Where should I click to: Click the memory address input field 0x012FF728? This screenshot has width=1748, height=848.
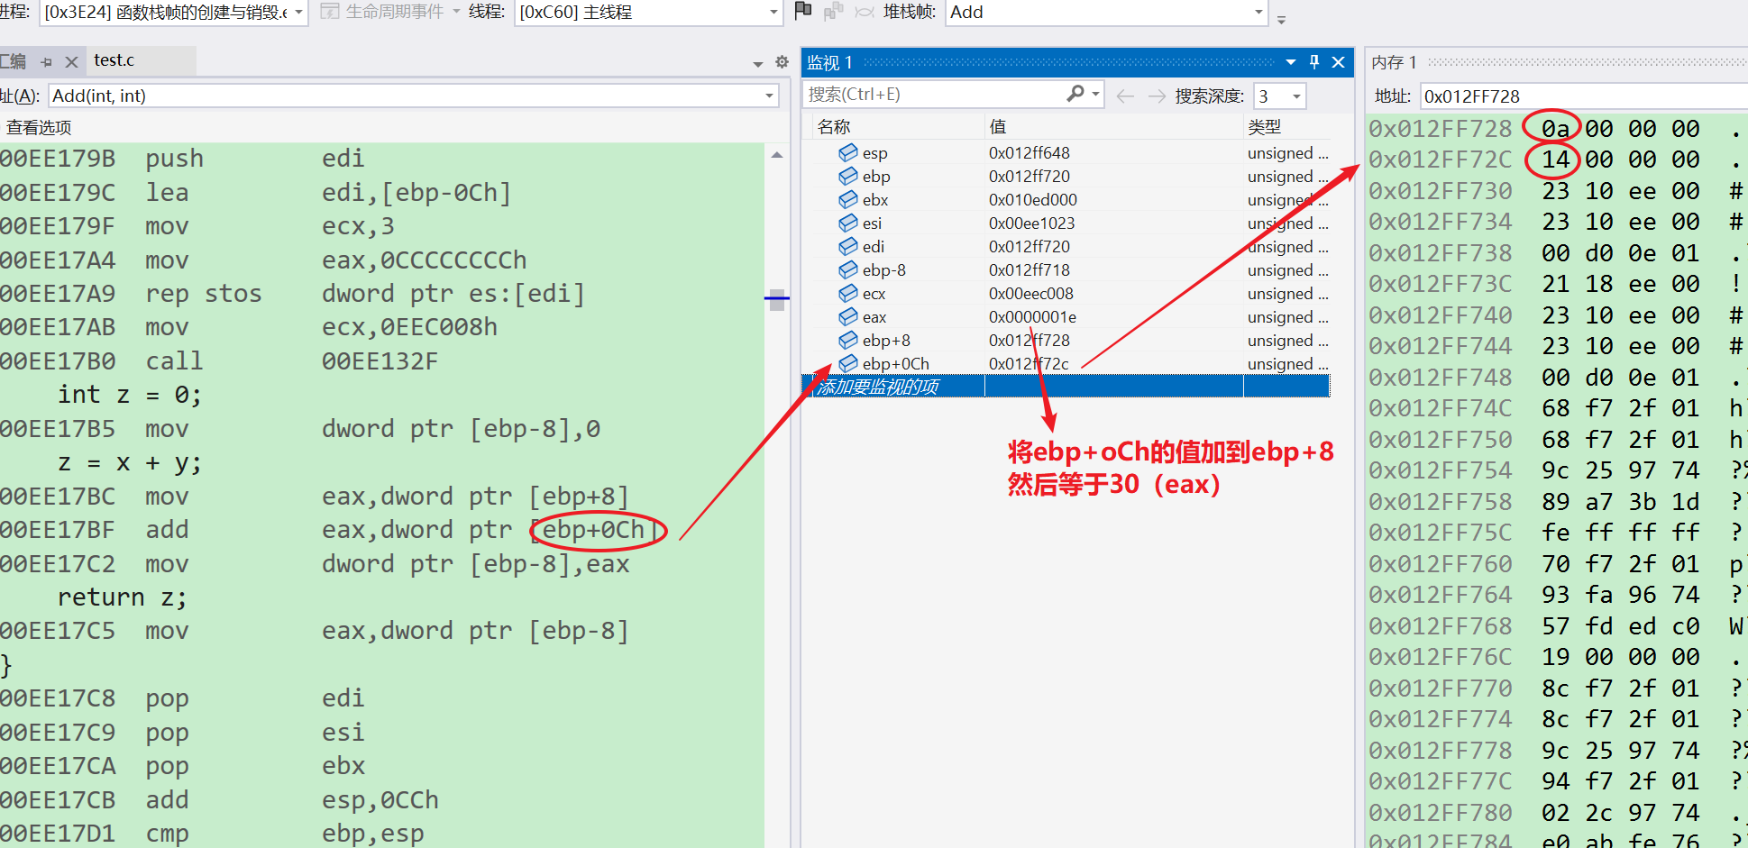pyautogui.click(x=1583, y=96)
